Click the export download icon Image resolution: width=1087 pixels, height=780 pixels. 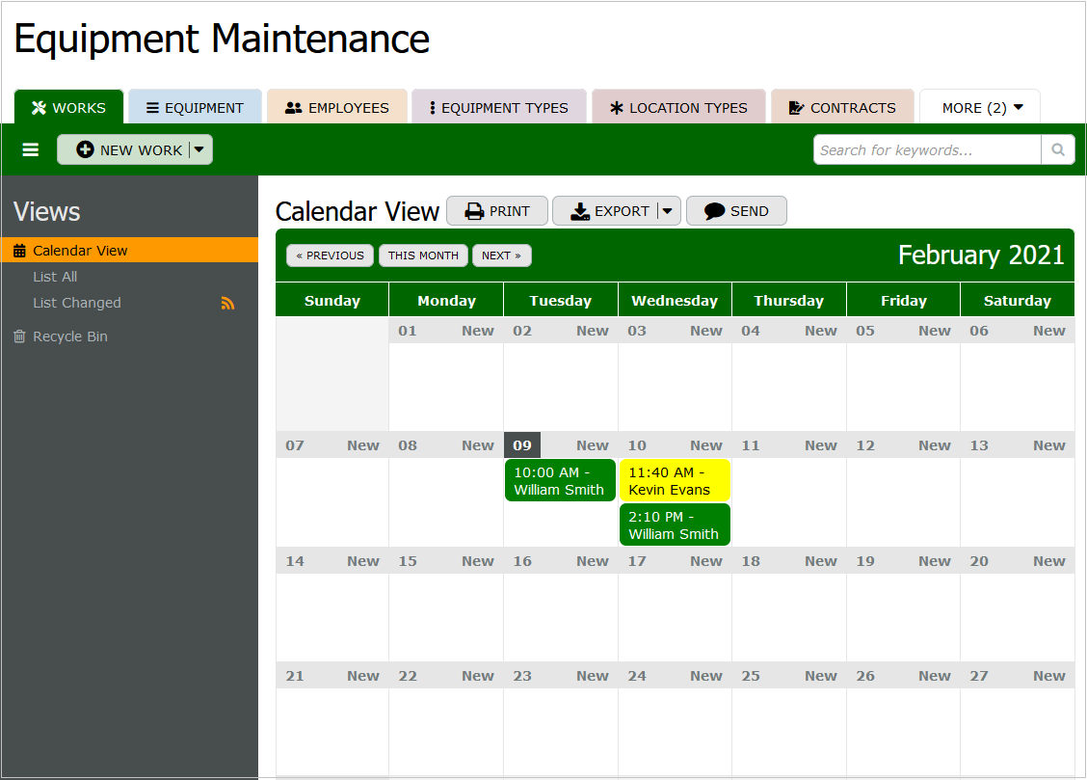click(x=580, y=211)
